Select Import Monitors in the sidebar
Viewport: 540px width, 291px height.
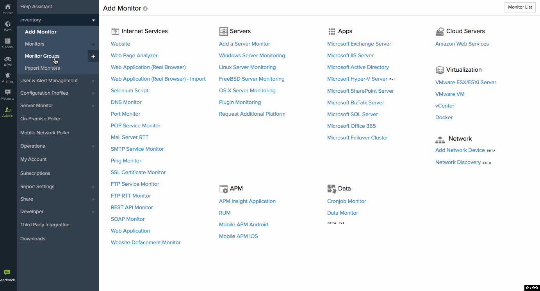coord(42,68)
